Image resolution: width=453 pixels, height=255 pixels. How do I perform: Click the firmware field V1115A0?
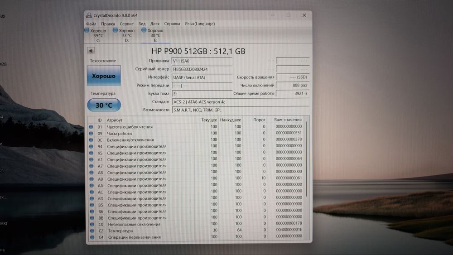[x=202, y=61]
